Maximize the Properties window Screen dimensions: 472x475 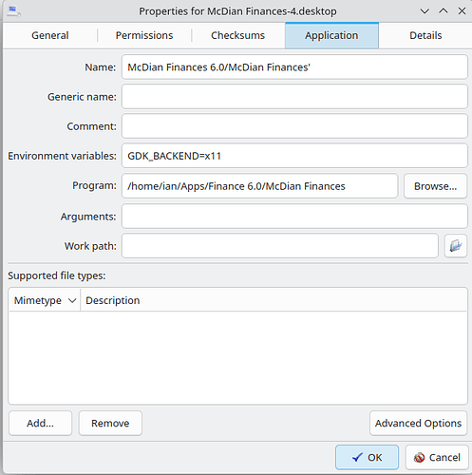(x=444, y=11)
